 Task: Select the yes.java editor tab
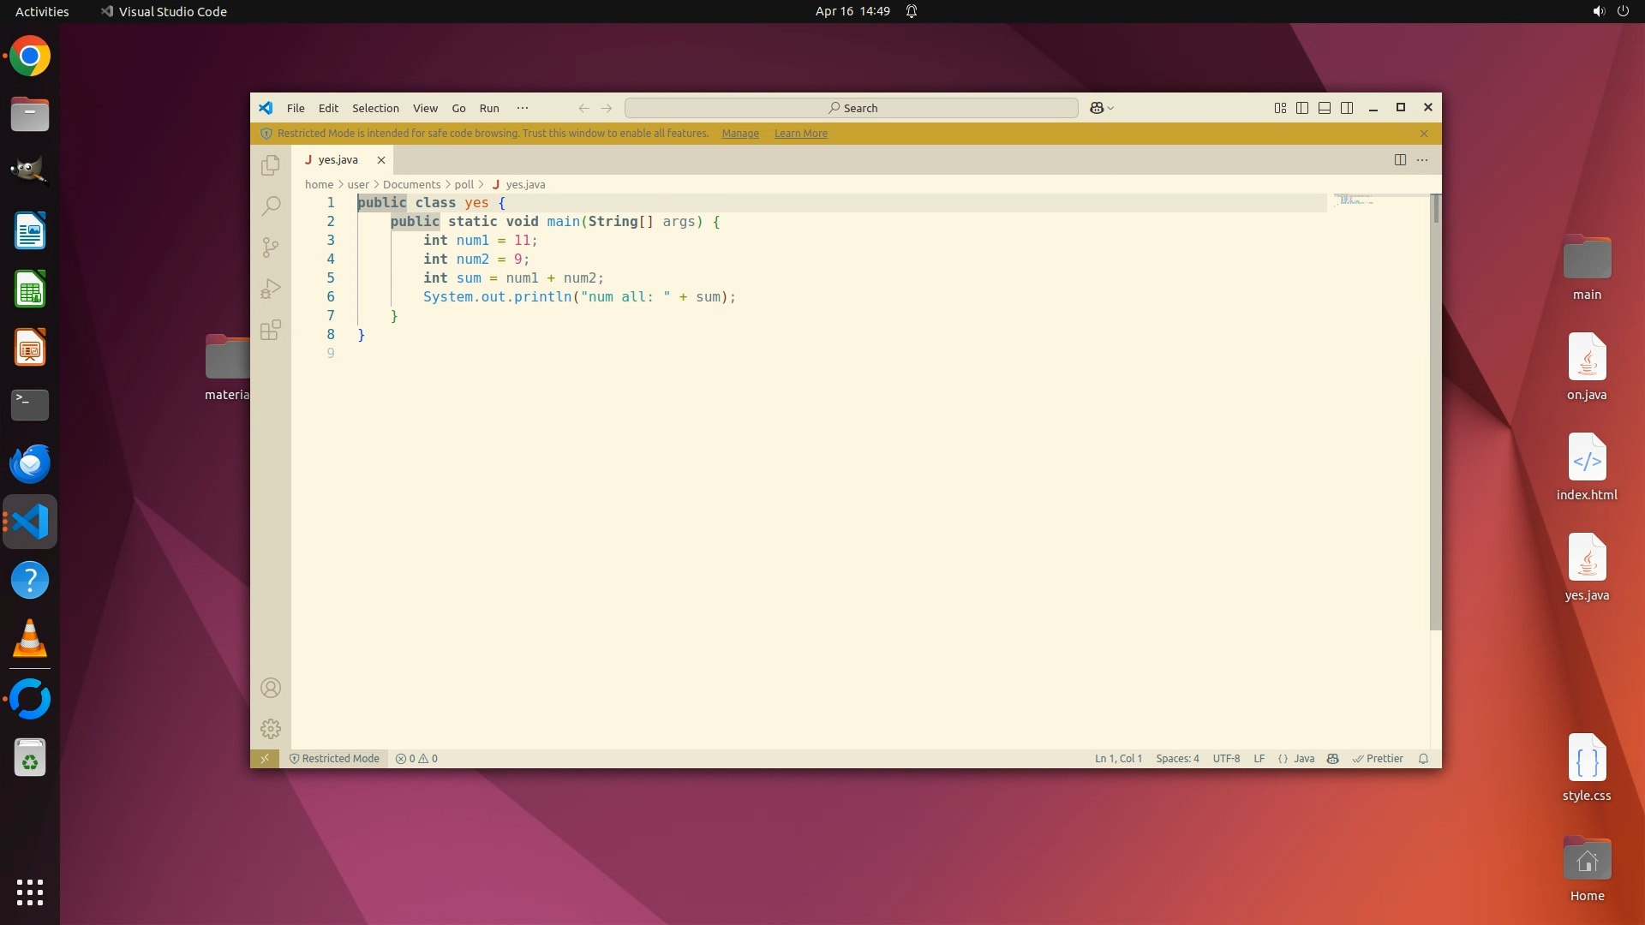338,160
